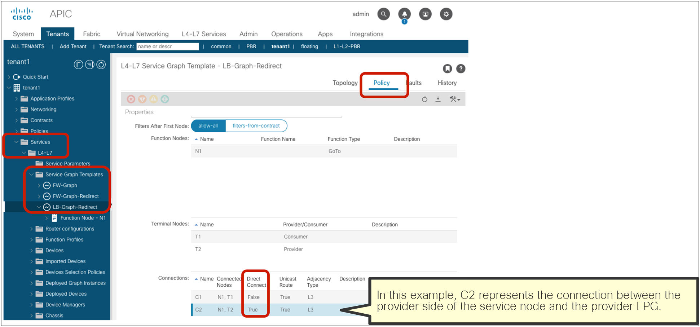Screen dimensions: 700x327
Task: Click Add Tenant link
Action: [73, 47]
